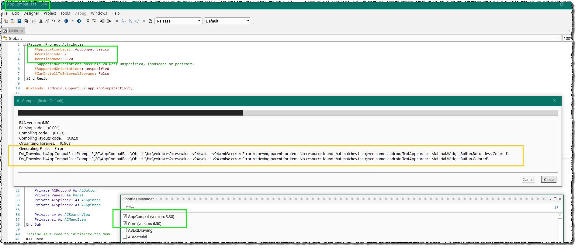Click the compile output log text area

(x=288, y=146)
